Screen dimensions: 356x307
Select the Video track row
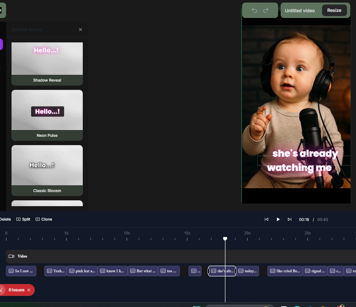click(x=181, y=256)
